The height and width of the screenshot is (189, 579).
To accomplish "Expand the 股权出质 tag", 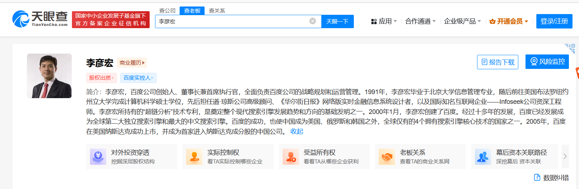I will (101, 78).
